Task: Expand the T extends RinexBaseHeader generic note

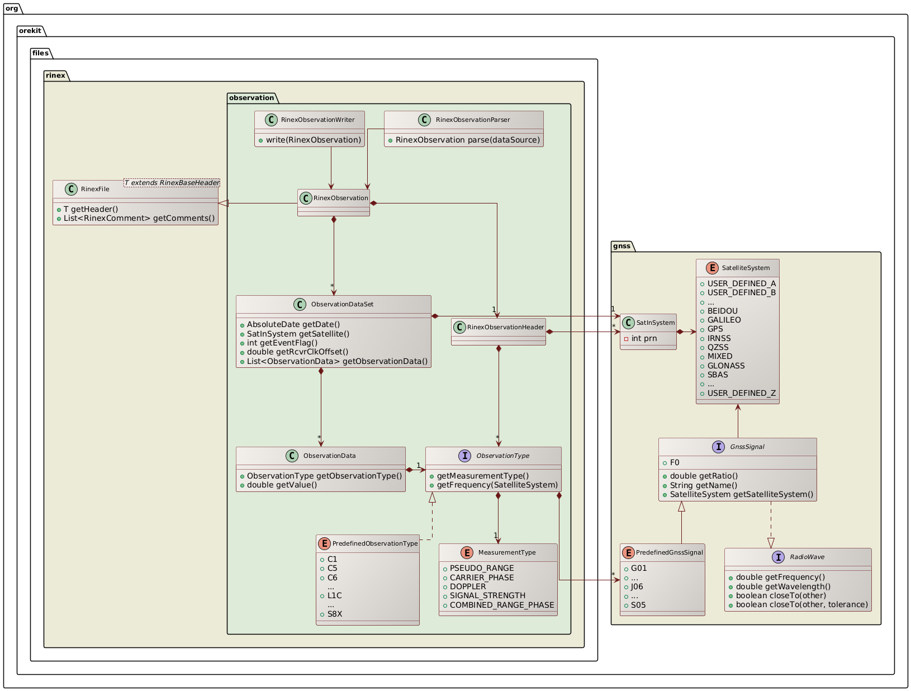Action: point(172,182)
